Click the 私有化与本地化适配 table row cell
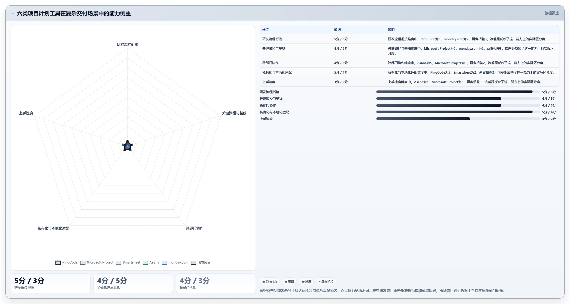This screenshot has width=570, height=304. 277,73
